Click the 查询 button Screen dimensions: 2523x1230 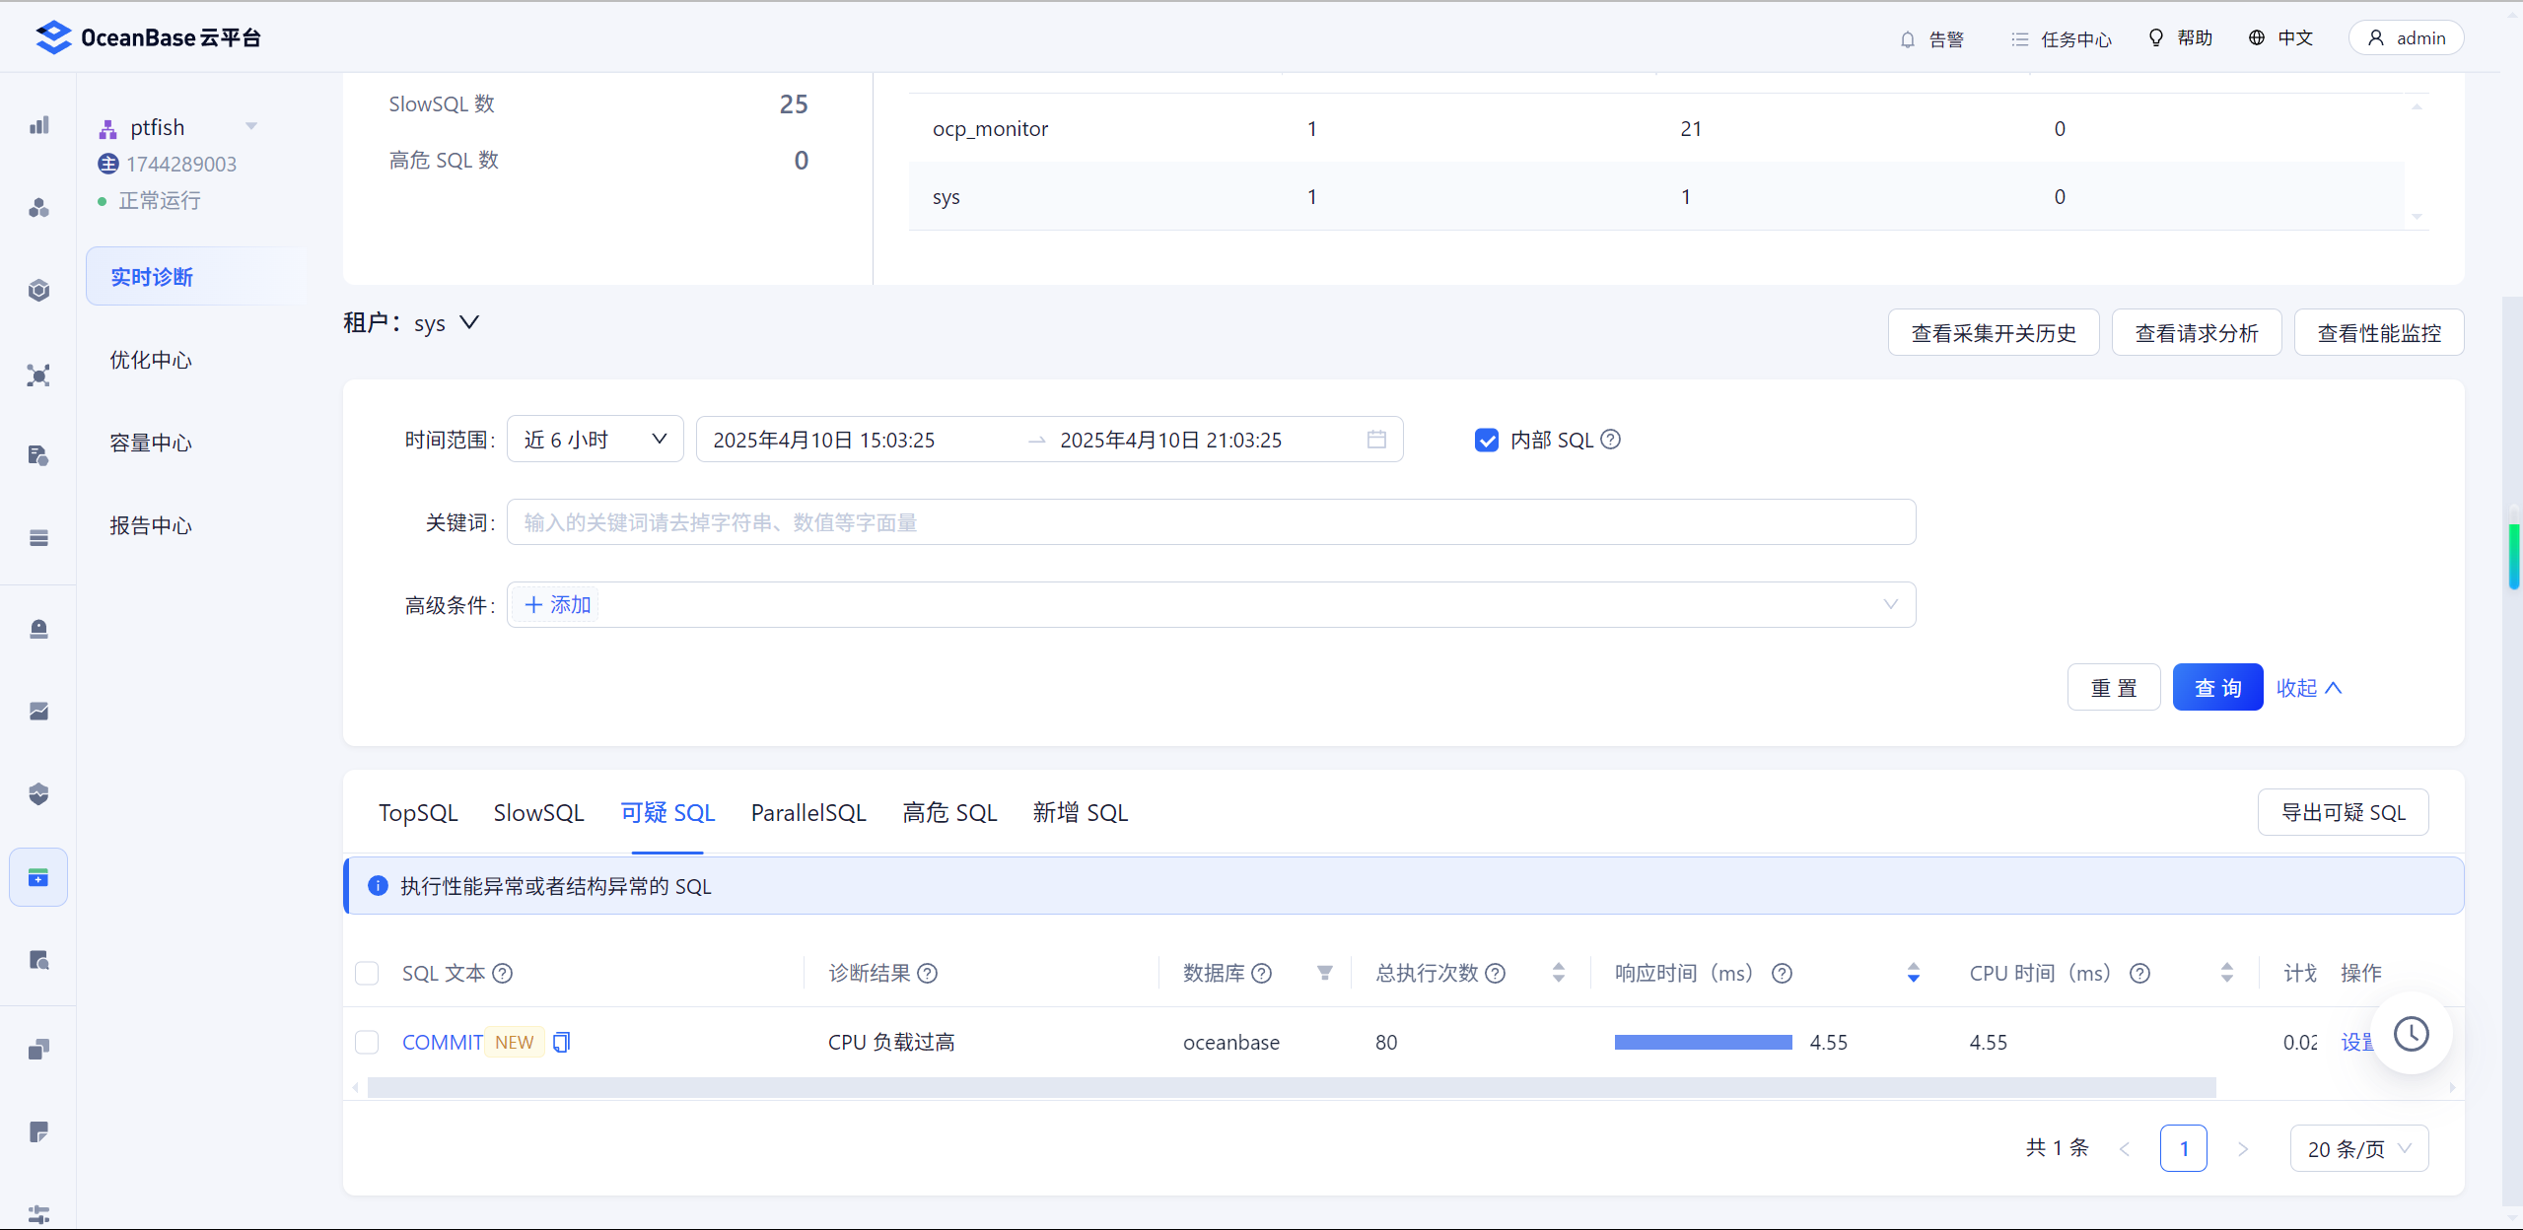point(2217,688)
